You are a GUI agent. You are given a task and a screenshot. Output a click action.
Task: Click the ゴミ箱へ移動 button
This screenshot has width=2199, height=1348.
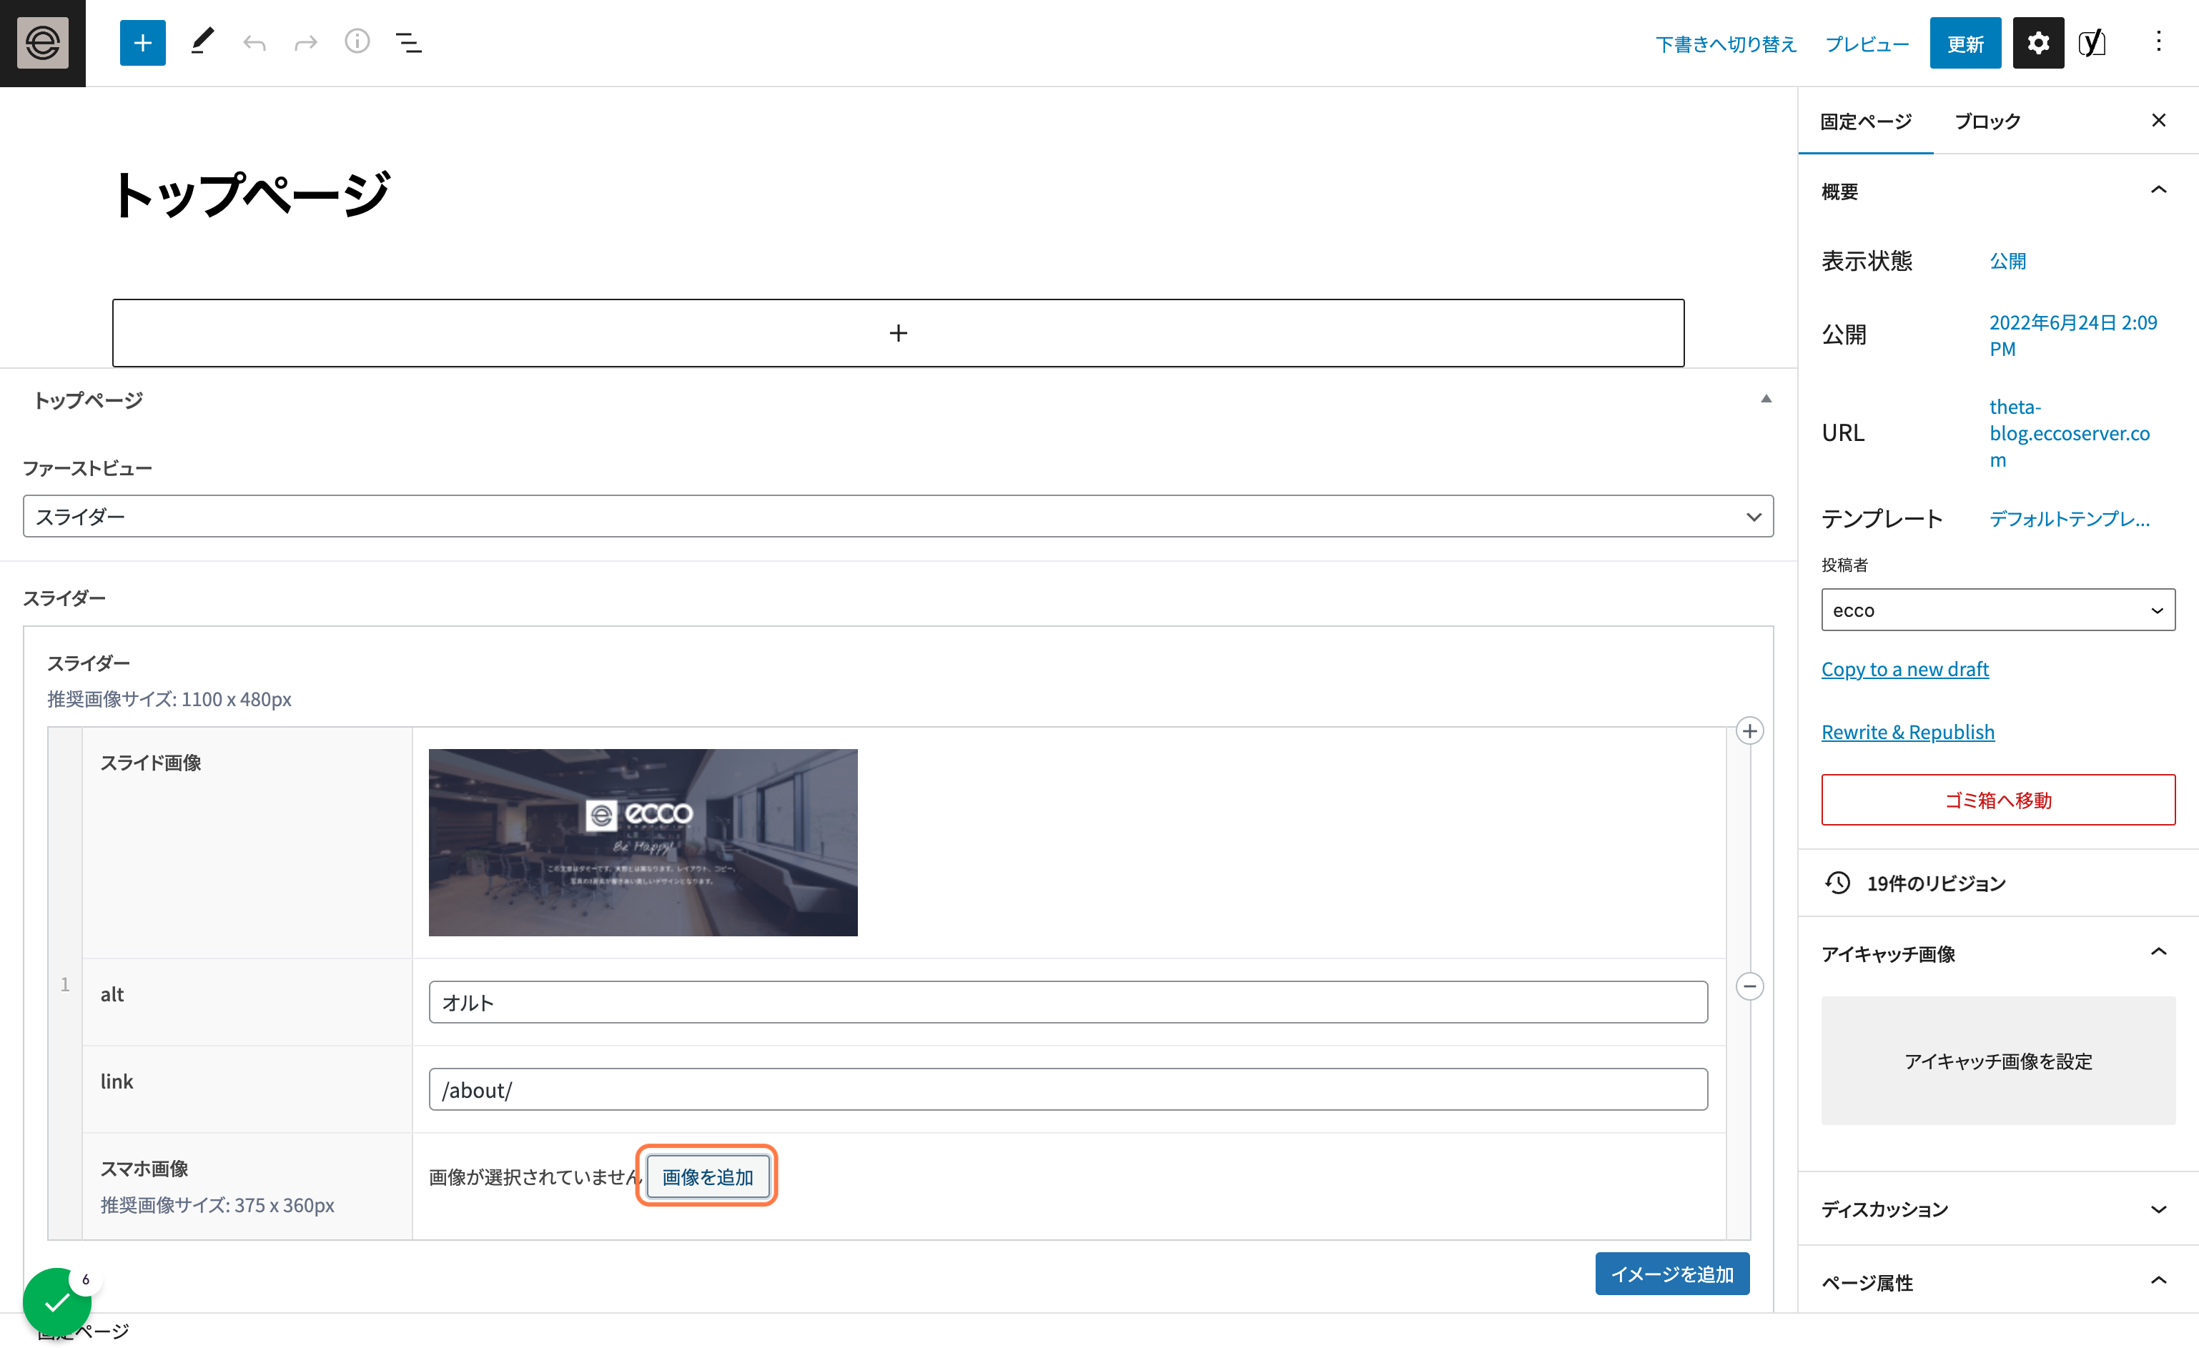point(1997,799)
